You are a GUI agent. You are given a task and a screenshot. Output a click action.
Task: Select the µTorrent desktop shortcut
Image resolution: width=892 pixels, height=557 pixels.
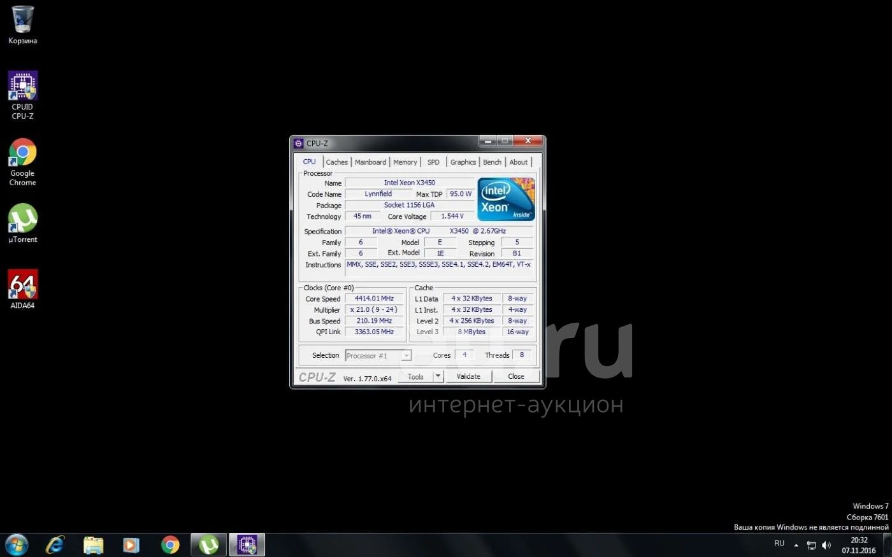point(22,223)
